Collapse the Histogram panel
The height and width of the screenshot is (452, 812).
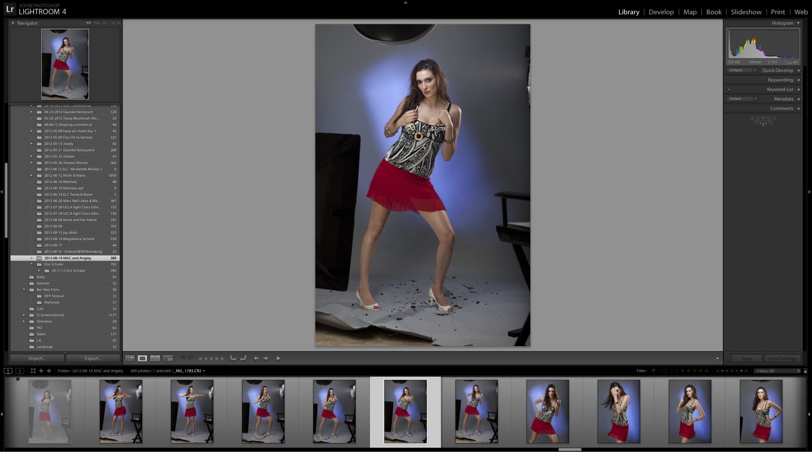click(798, 23)
